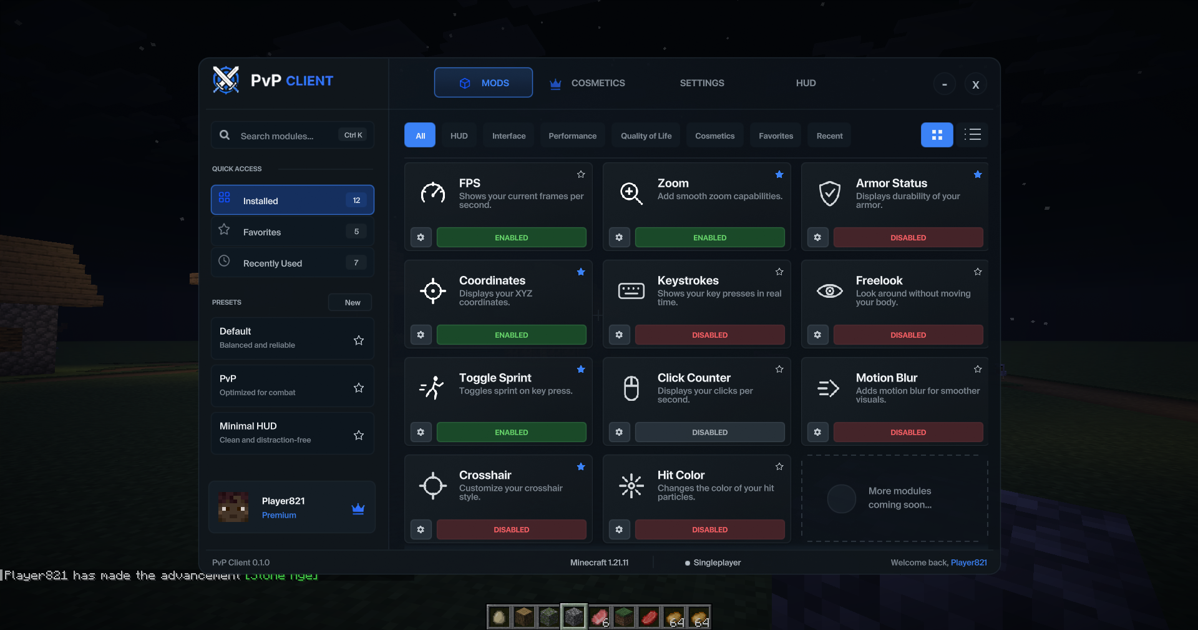Filter modules by Performance category

(572, 135)
